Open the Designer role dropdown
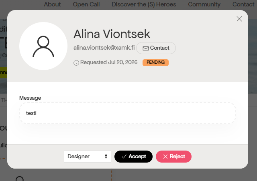The image size is (257, 181). click(88, 157)
